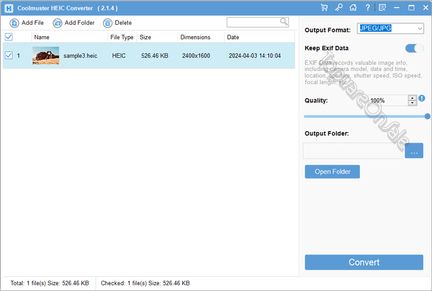The height and width of the screenshot is (291, 432).
Task: Click the search magnifier icon
Action: click(x=284, y=22)
